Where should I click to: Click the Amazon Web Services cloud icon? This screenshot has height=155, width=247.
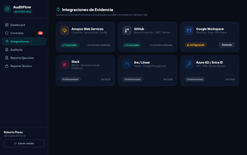click(65, 30)
